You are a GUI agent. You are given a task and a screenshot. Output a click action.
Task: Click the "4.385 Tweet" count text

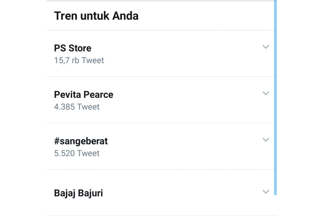pos(77,107)
